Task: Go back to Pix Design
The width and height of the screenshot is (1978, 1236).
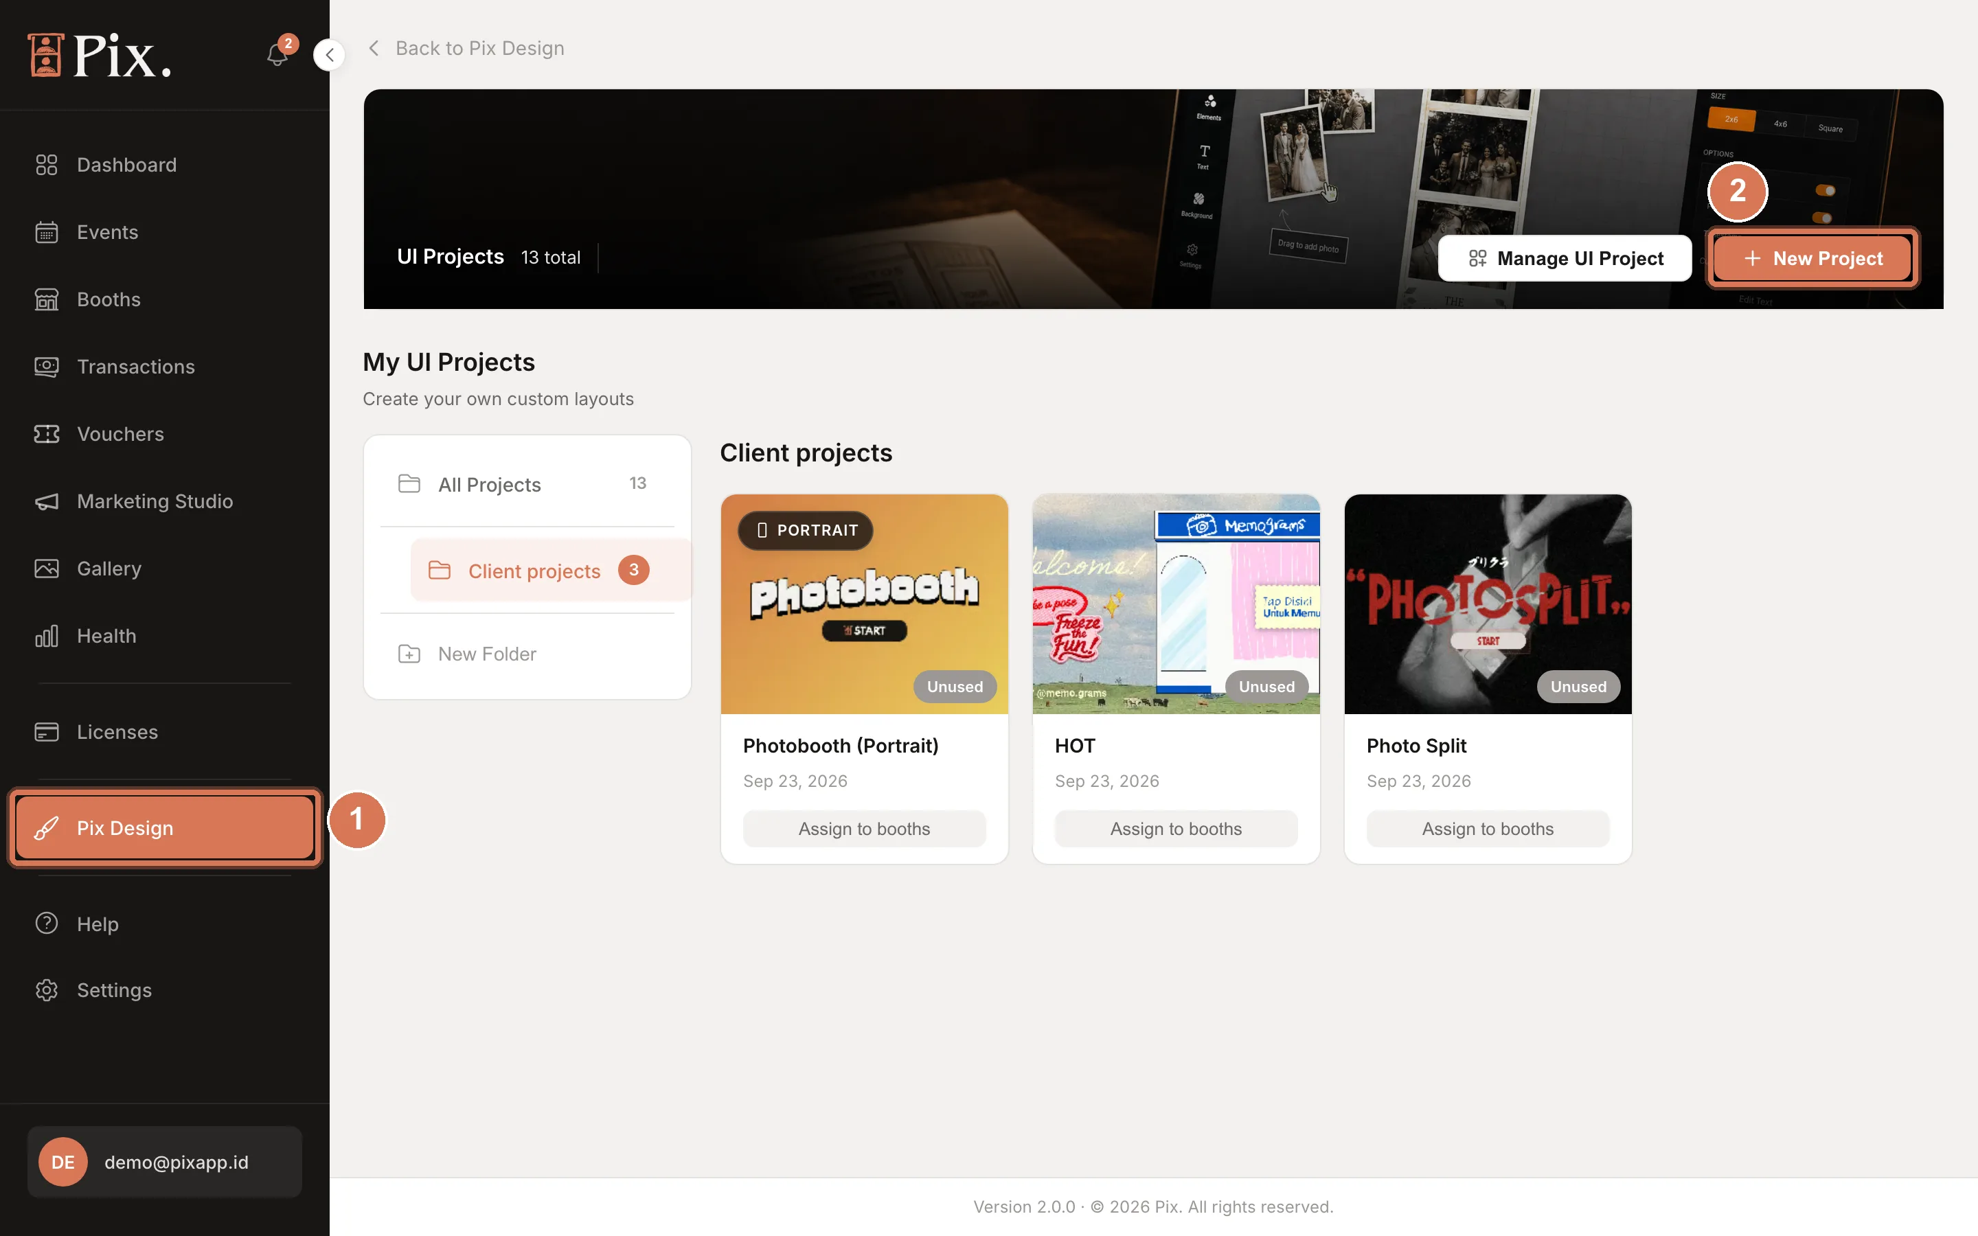Action: point(466,48)
